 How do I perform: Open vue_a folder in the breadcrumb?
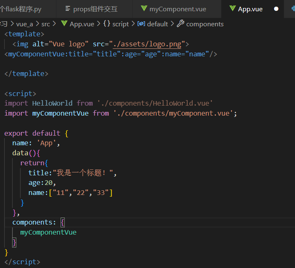pos(25,24)
